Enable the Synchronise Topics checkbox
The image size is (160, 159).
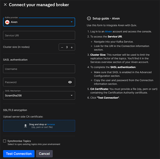coord(5,141)
